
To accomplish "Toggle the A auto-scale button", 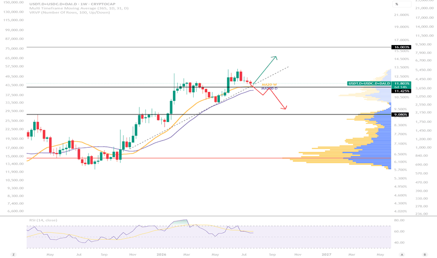I will (x=402, y=254).
